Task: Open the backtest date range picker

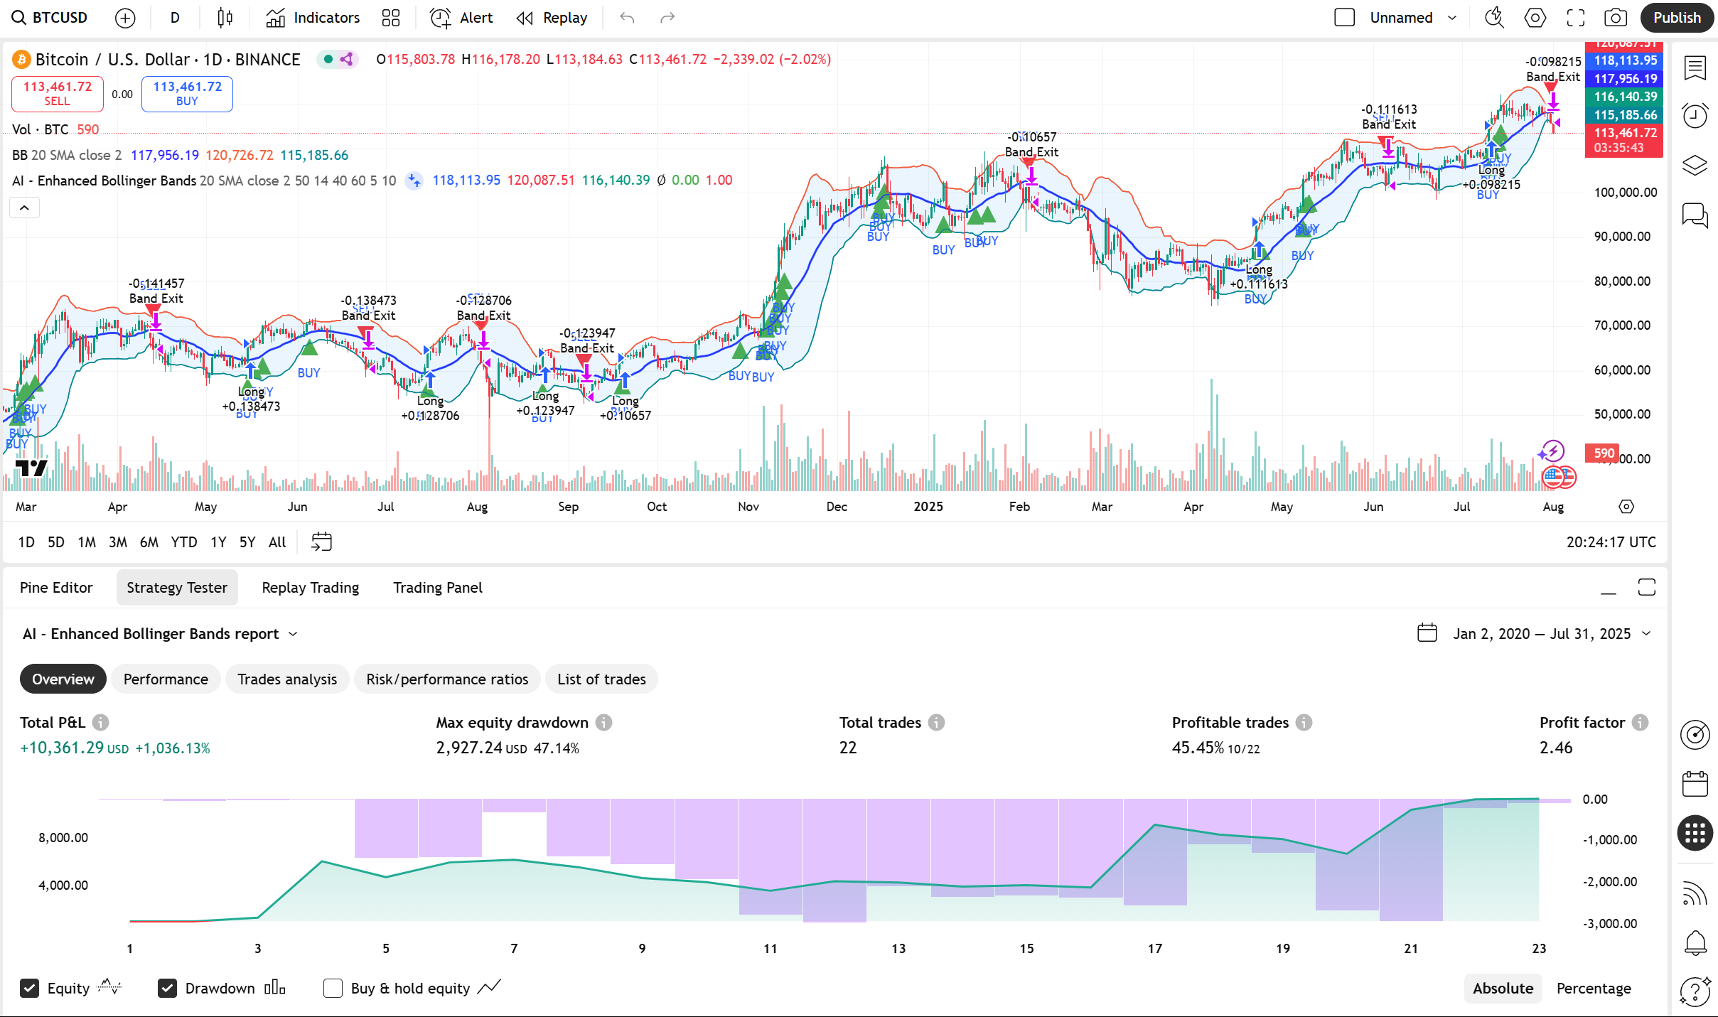Action: point(1534,633)
